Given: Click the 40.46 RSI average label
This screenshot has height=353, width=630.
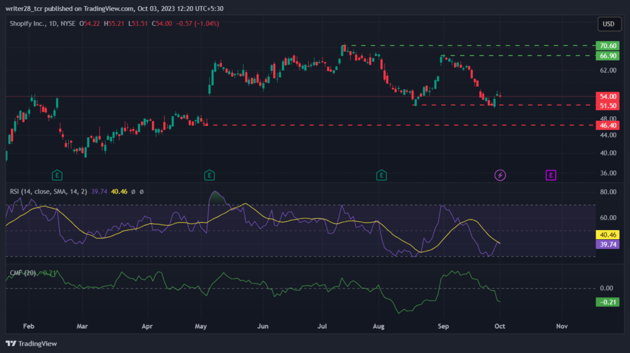Looking at the screenshot, I should [607, 235].
